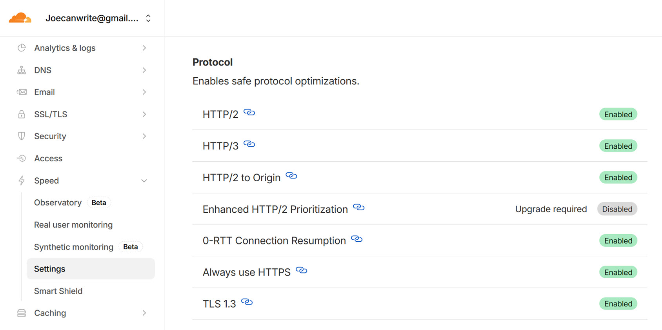The height and width of the screenshot is (330, 662).
Task: Open the Observatory page
Action: point(58,202)
